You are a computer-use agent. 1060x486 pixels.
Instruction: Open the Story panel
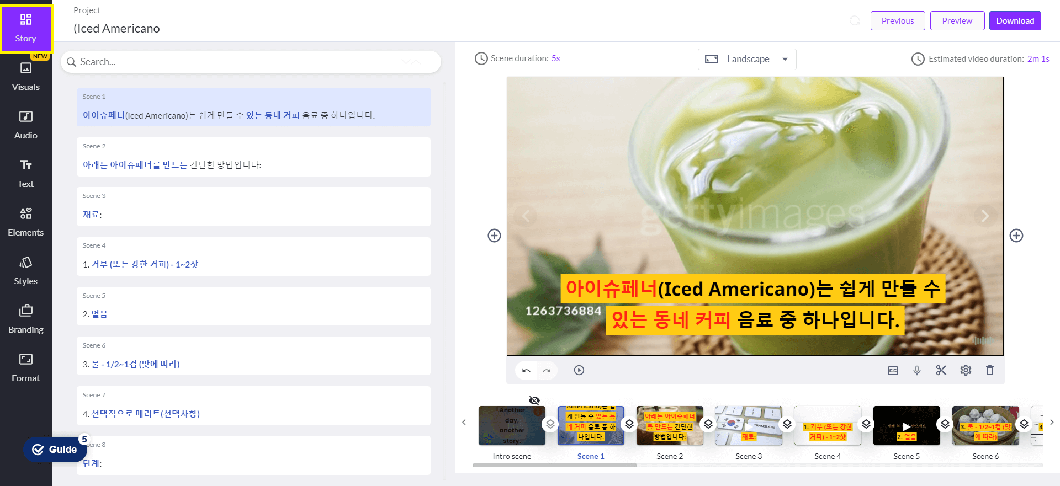(x=26, y=29)
